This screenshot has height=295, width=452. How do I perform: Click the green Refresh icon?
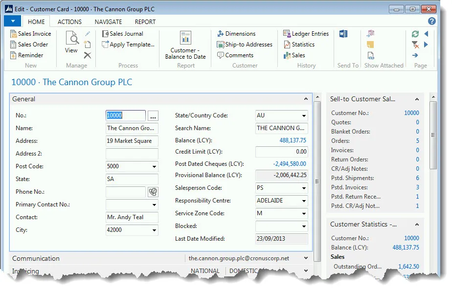point(415,34)
